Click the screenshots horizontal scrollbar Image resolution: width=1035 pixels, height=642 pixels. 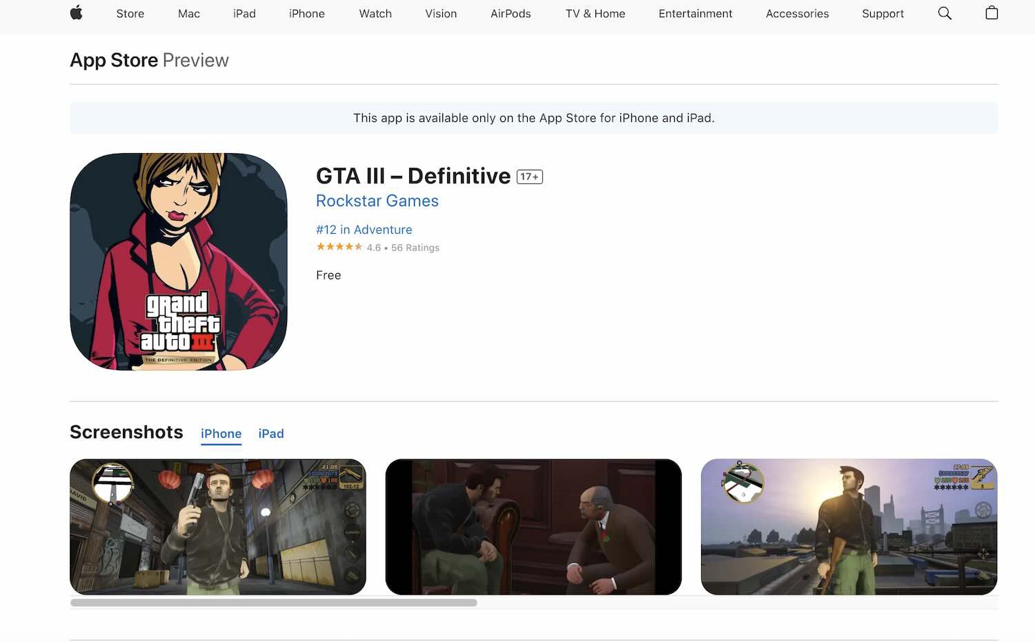click(x=274, y=603)
